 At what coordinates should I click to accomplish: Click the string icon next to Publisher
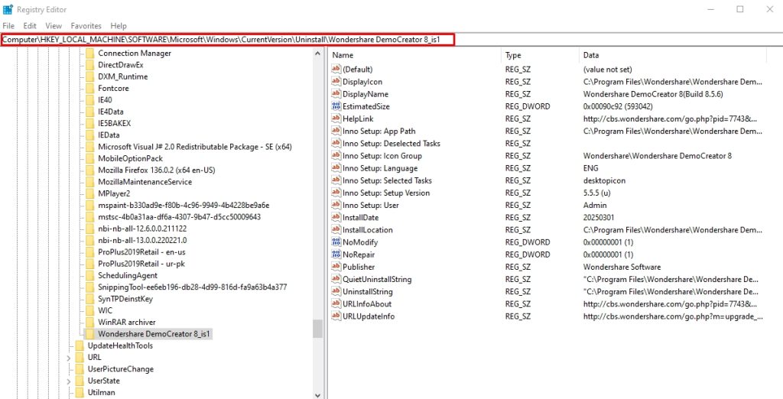coord(336,267)
